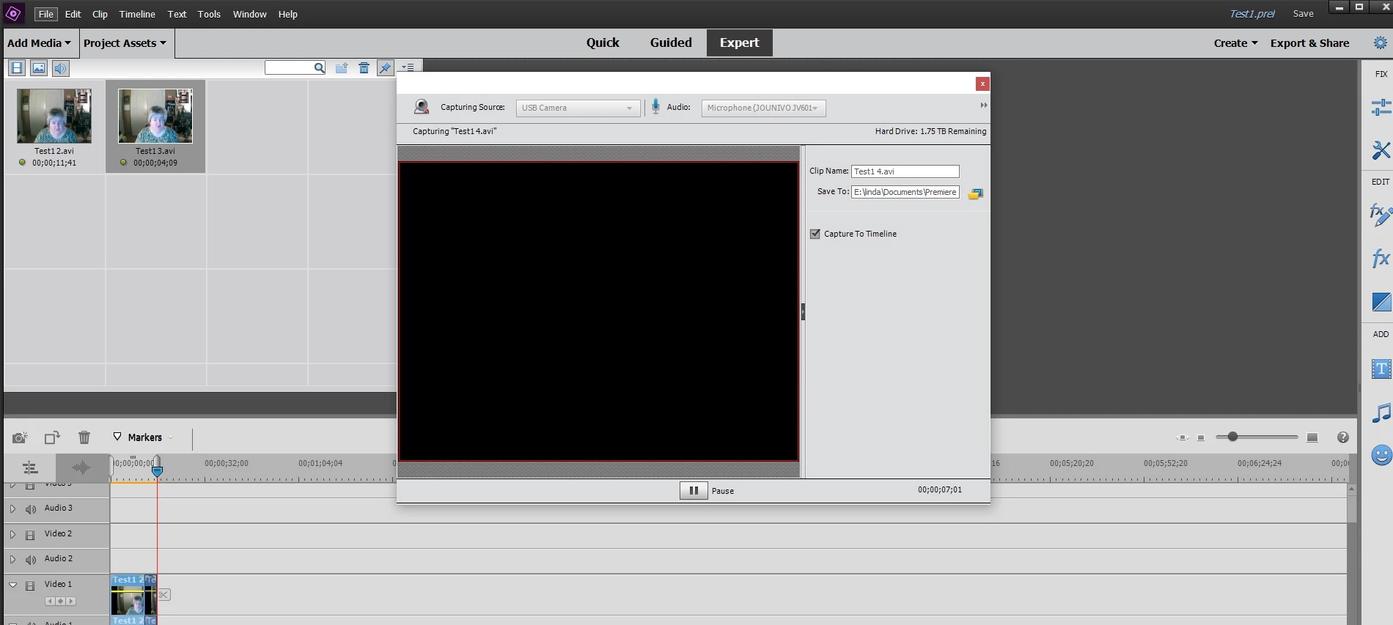This screenshot has width=1393, height=625.
Task: Open the Titles and Text icon
Action: [x=1381, y=369]
